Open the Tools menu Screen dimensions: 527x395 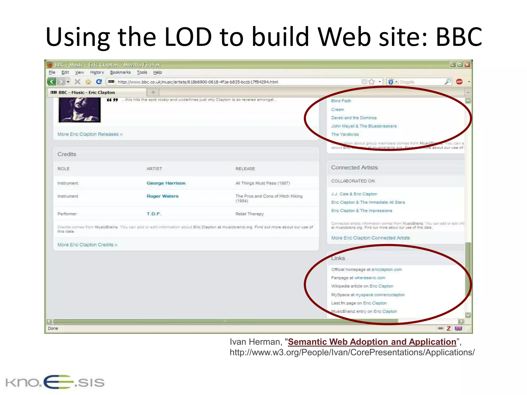click(142, 72)
